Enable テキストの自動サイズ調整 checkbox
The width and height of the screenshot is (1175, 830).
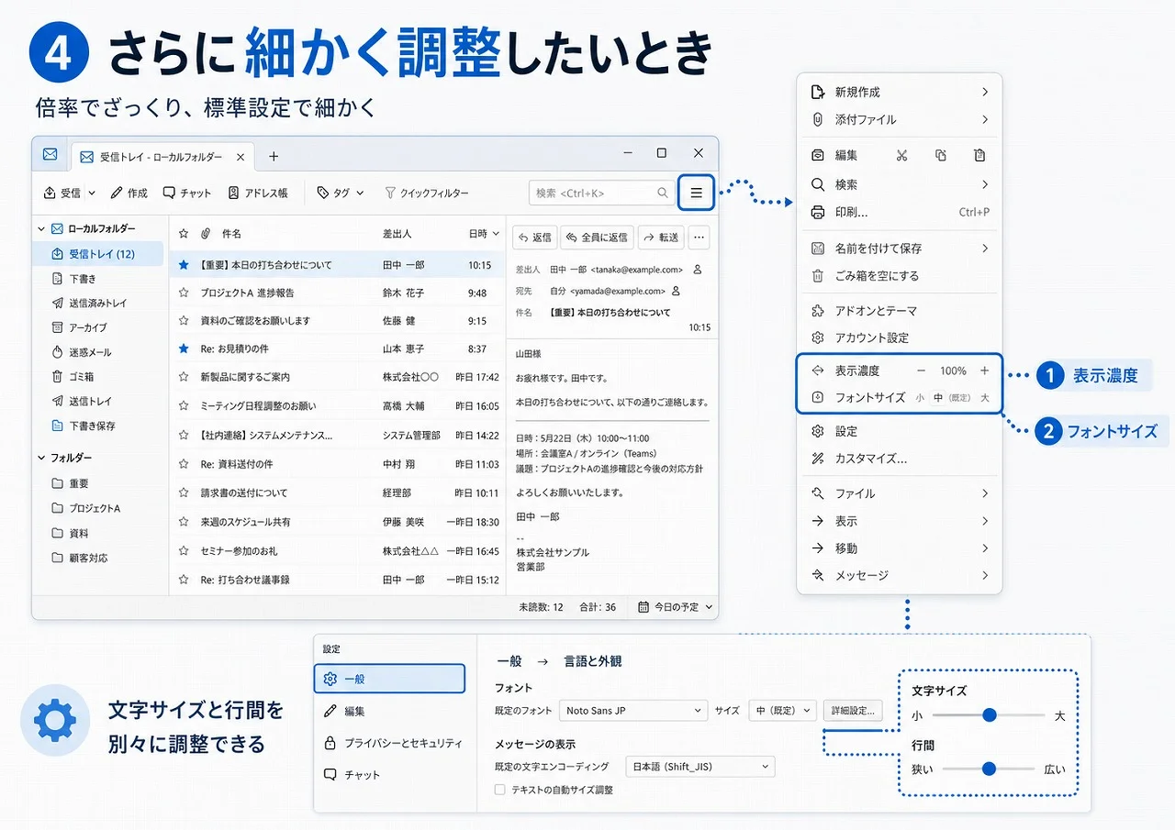point(500,789)
